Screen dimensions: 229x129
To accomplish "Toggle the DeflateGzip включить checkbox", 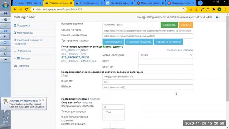I will click(113, 125).
